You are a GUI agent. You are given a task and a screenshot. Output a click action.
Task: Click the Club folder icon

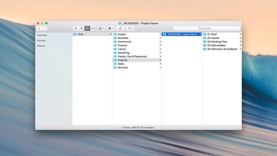[75, 34]
